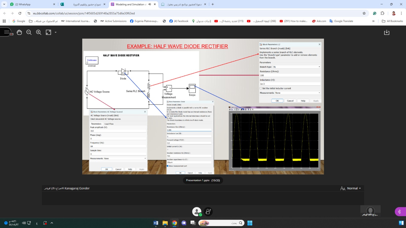The image size is (406, 228).
Task: Expand the Normal caption font size dropdown
Action: coord(354,188)
